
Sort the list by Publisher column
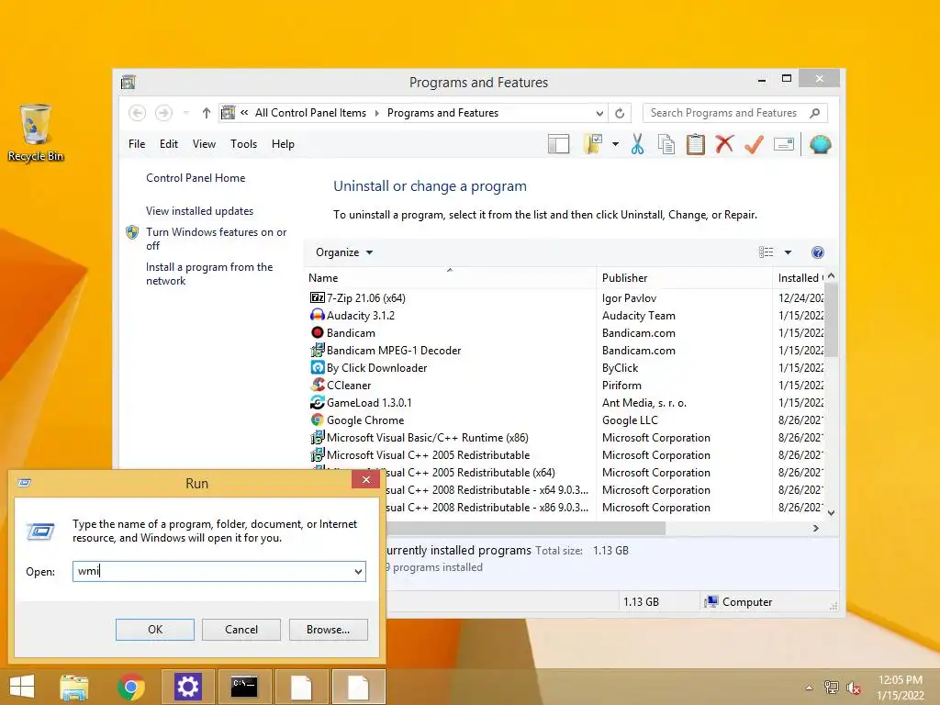tap(684, 277)
